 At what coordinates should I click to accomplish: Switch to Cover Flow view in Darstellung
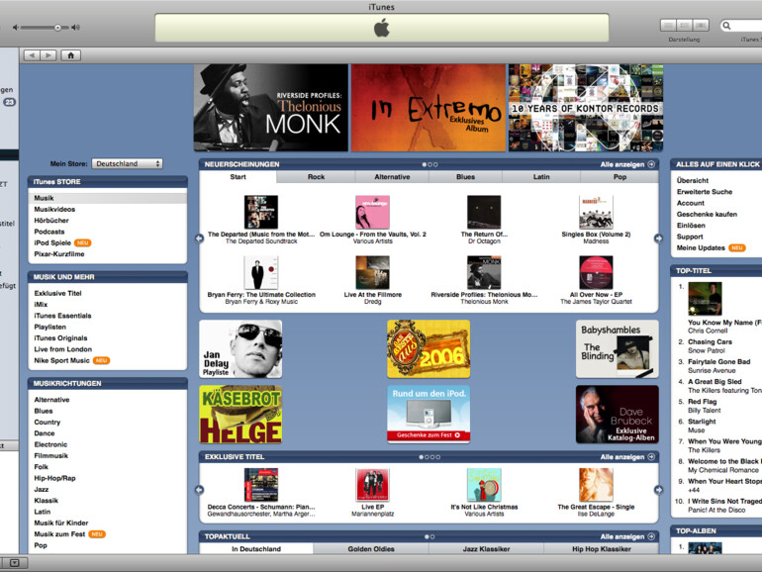point(701,25)
